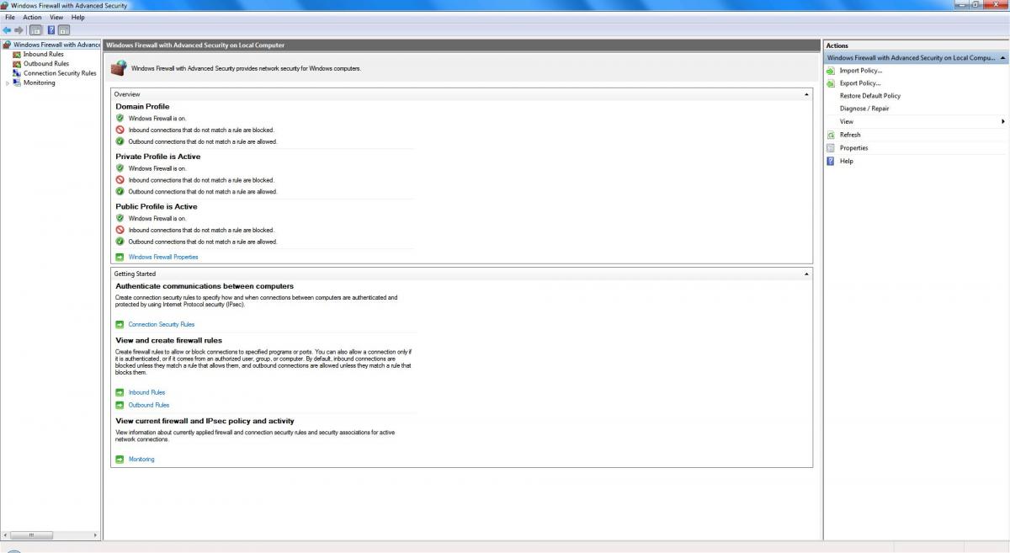Open the Windows Firewall Properties link

[163, 257]
